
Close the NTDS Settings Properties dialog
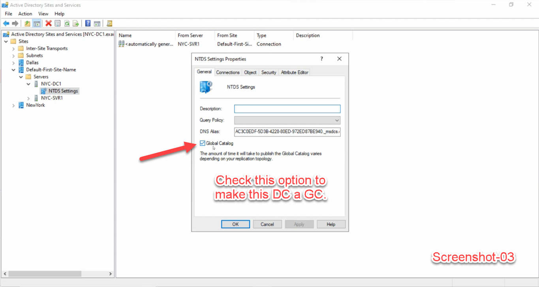339,59
